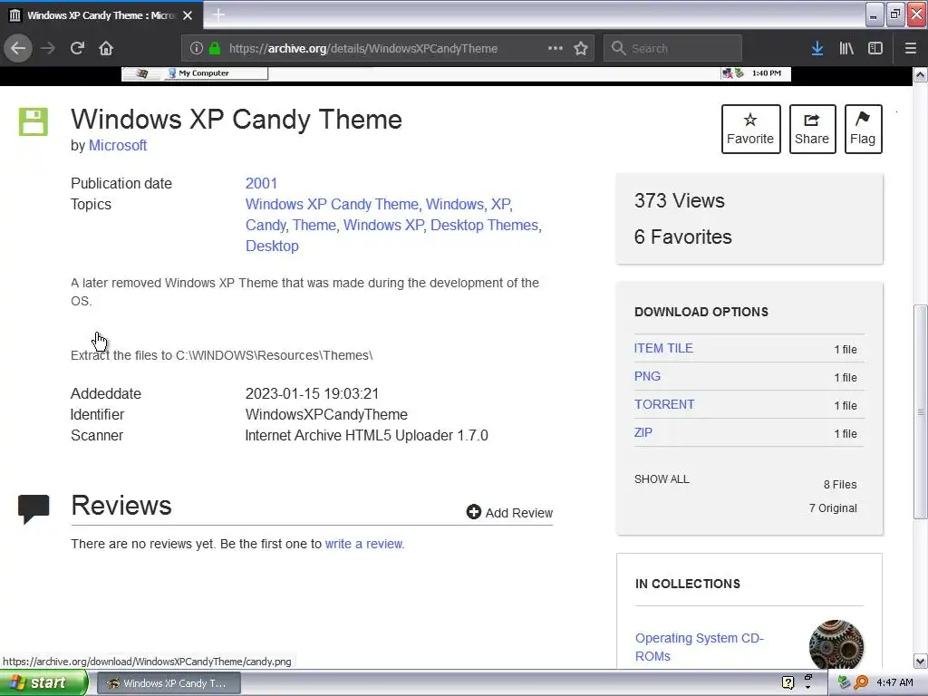Download the PNG option
The height and width of the screenshot is (696, 928).
coord(647,376)
